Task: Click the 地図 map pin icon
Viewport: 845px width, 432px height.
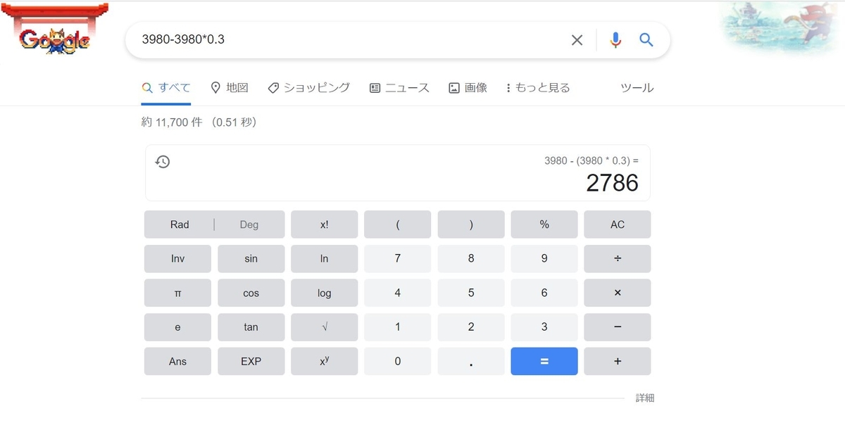Action: click(216, 87)
